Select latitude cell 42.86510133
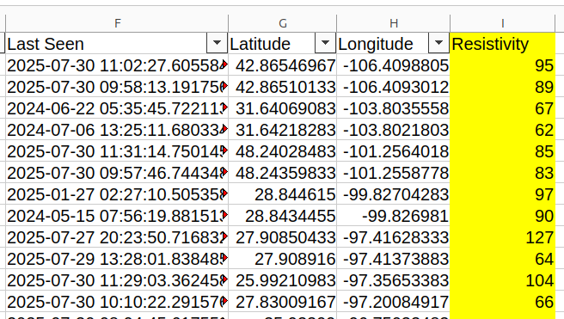 point(282,87)
